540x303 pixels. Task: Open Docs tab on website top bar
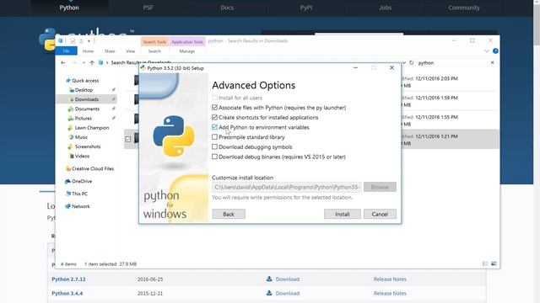(x=227, y=8)
